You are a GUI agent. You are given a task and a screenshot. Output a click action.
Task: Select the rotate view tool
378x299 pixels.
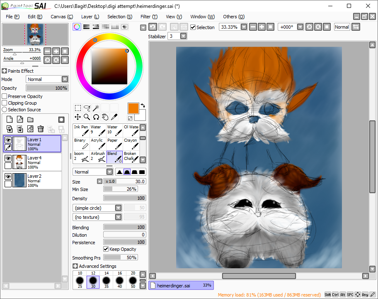96,117
